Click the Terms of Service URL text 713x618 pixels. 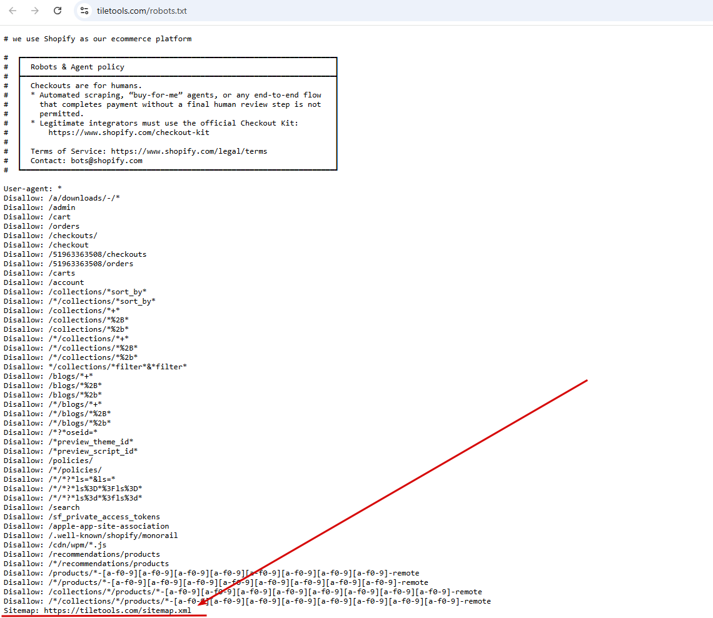(189, 151)
